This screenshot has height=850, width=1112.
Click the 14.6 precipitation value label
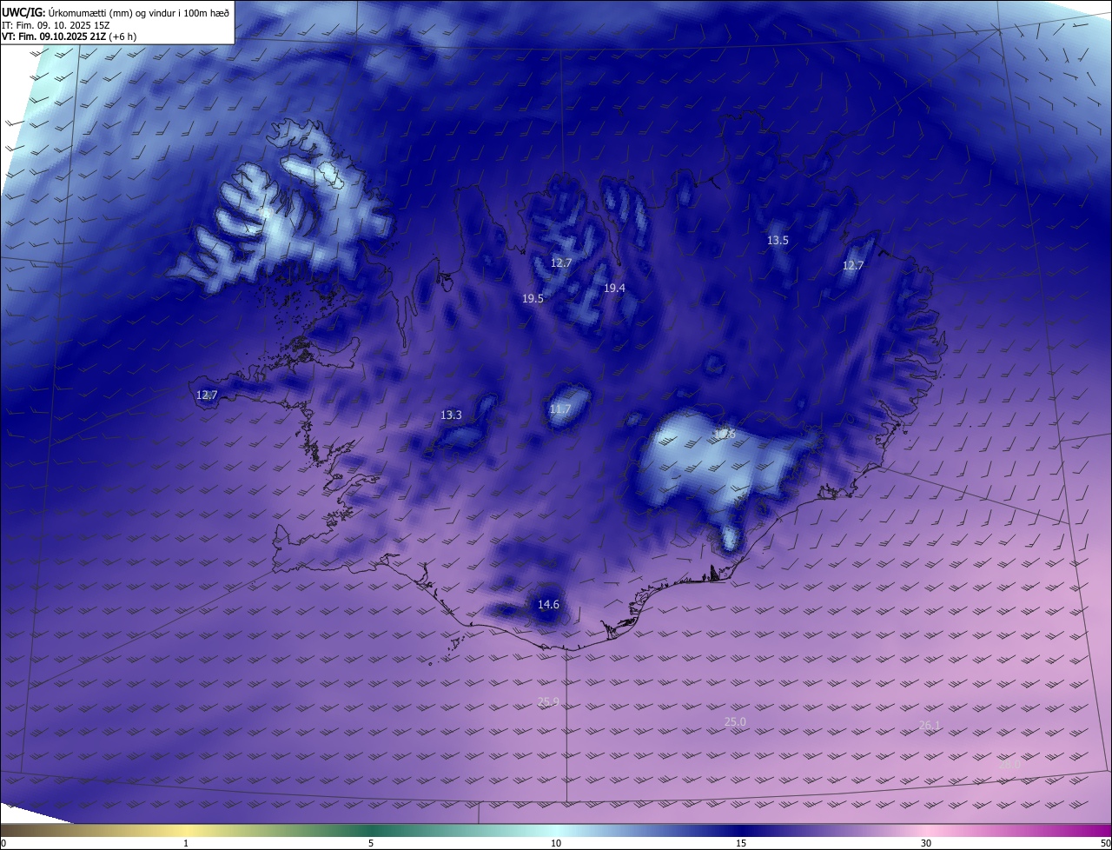point(548,605)
